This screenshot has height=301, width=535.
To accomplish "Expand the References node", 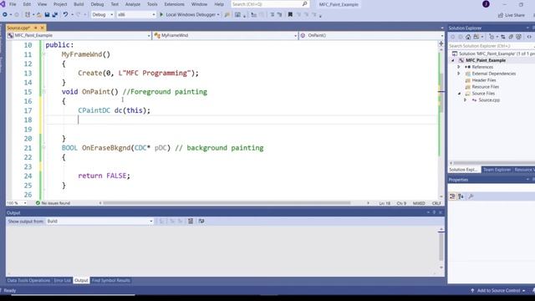I will [x=459, y=67].
